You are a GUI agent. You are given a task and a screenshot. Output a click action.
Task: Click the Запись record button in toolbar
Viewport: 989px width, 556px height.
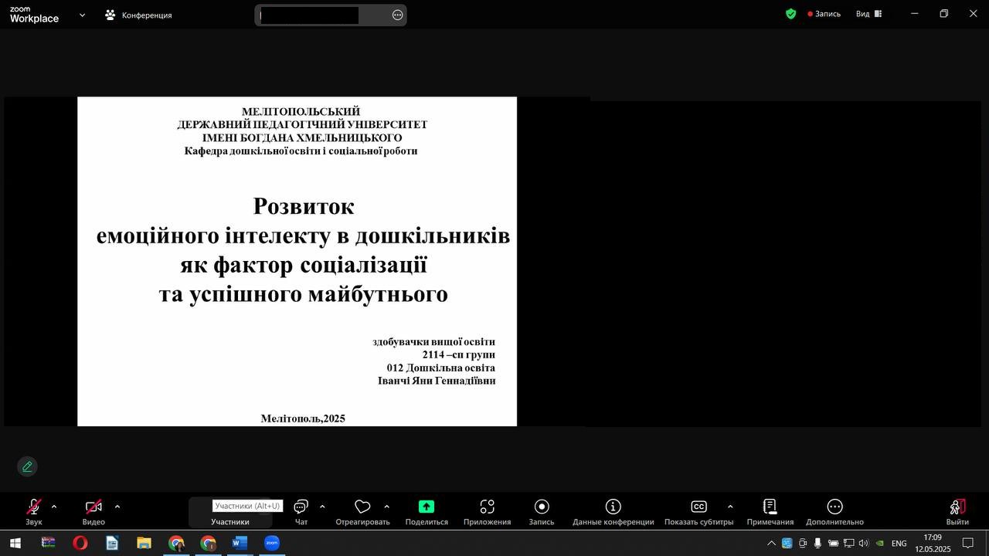(542, 512)
